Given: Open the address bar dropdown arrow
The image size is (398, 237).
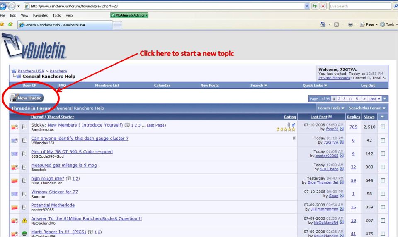Looking at the screenshot, I should coord(307,6).
